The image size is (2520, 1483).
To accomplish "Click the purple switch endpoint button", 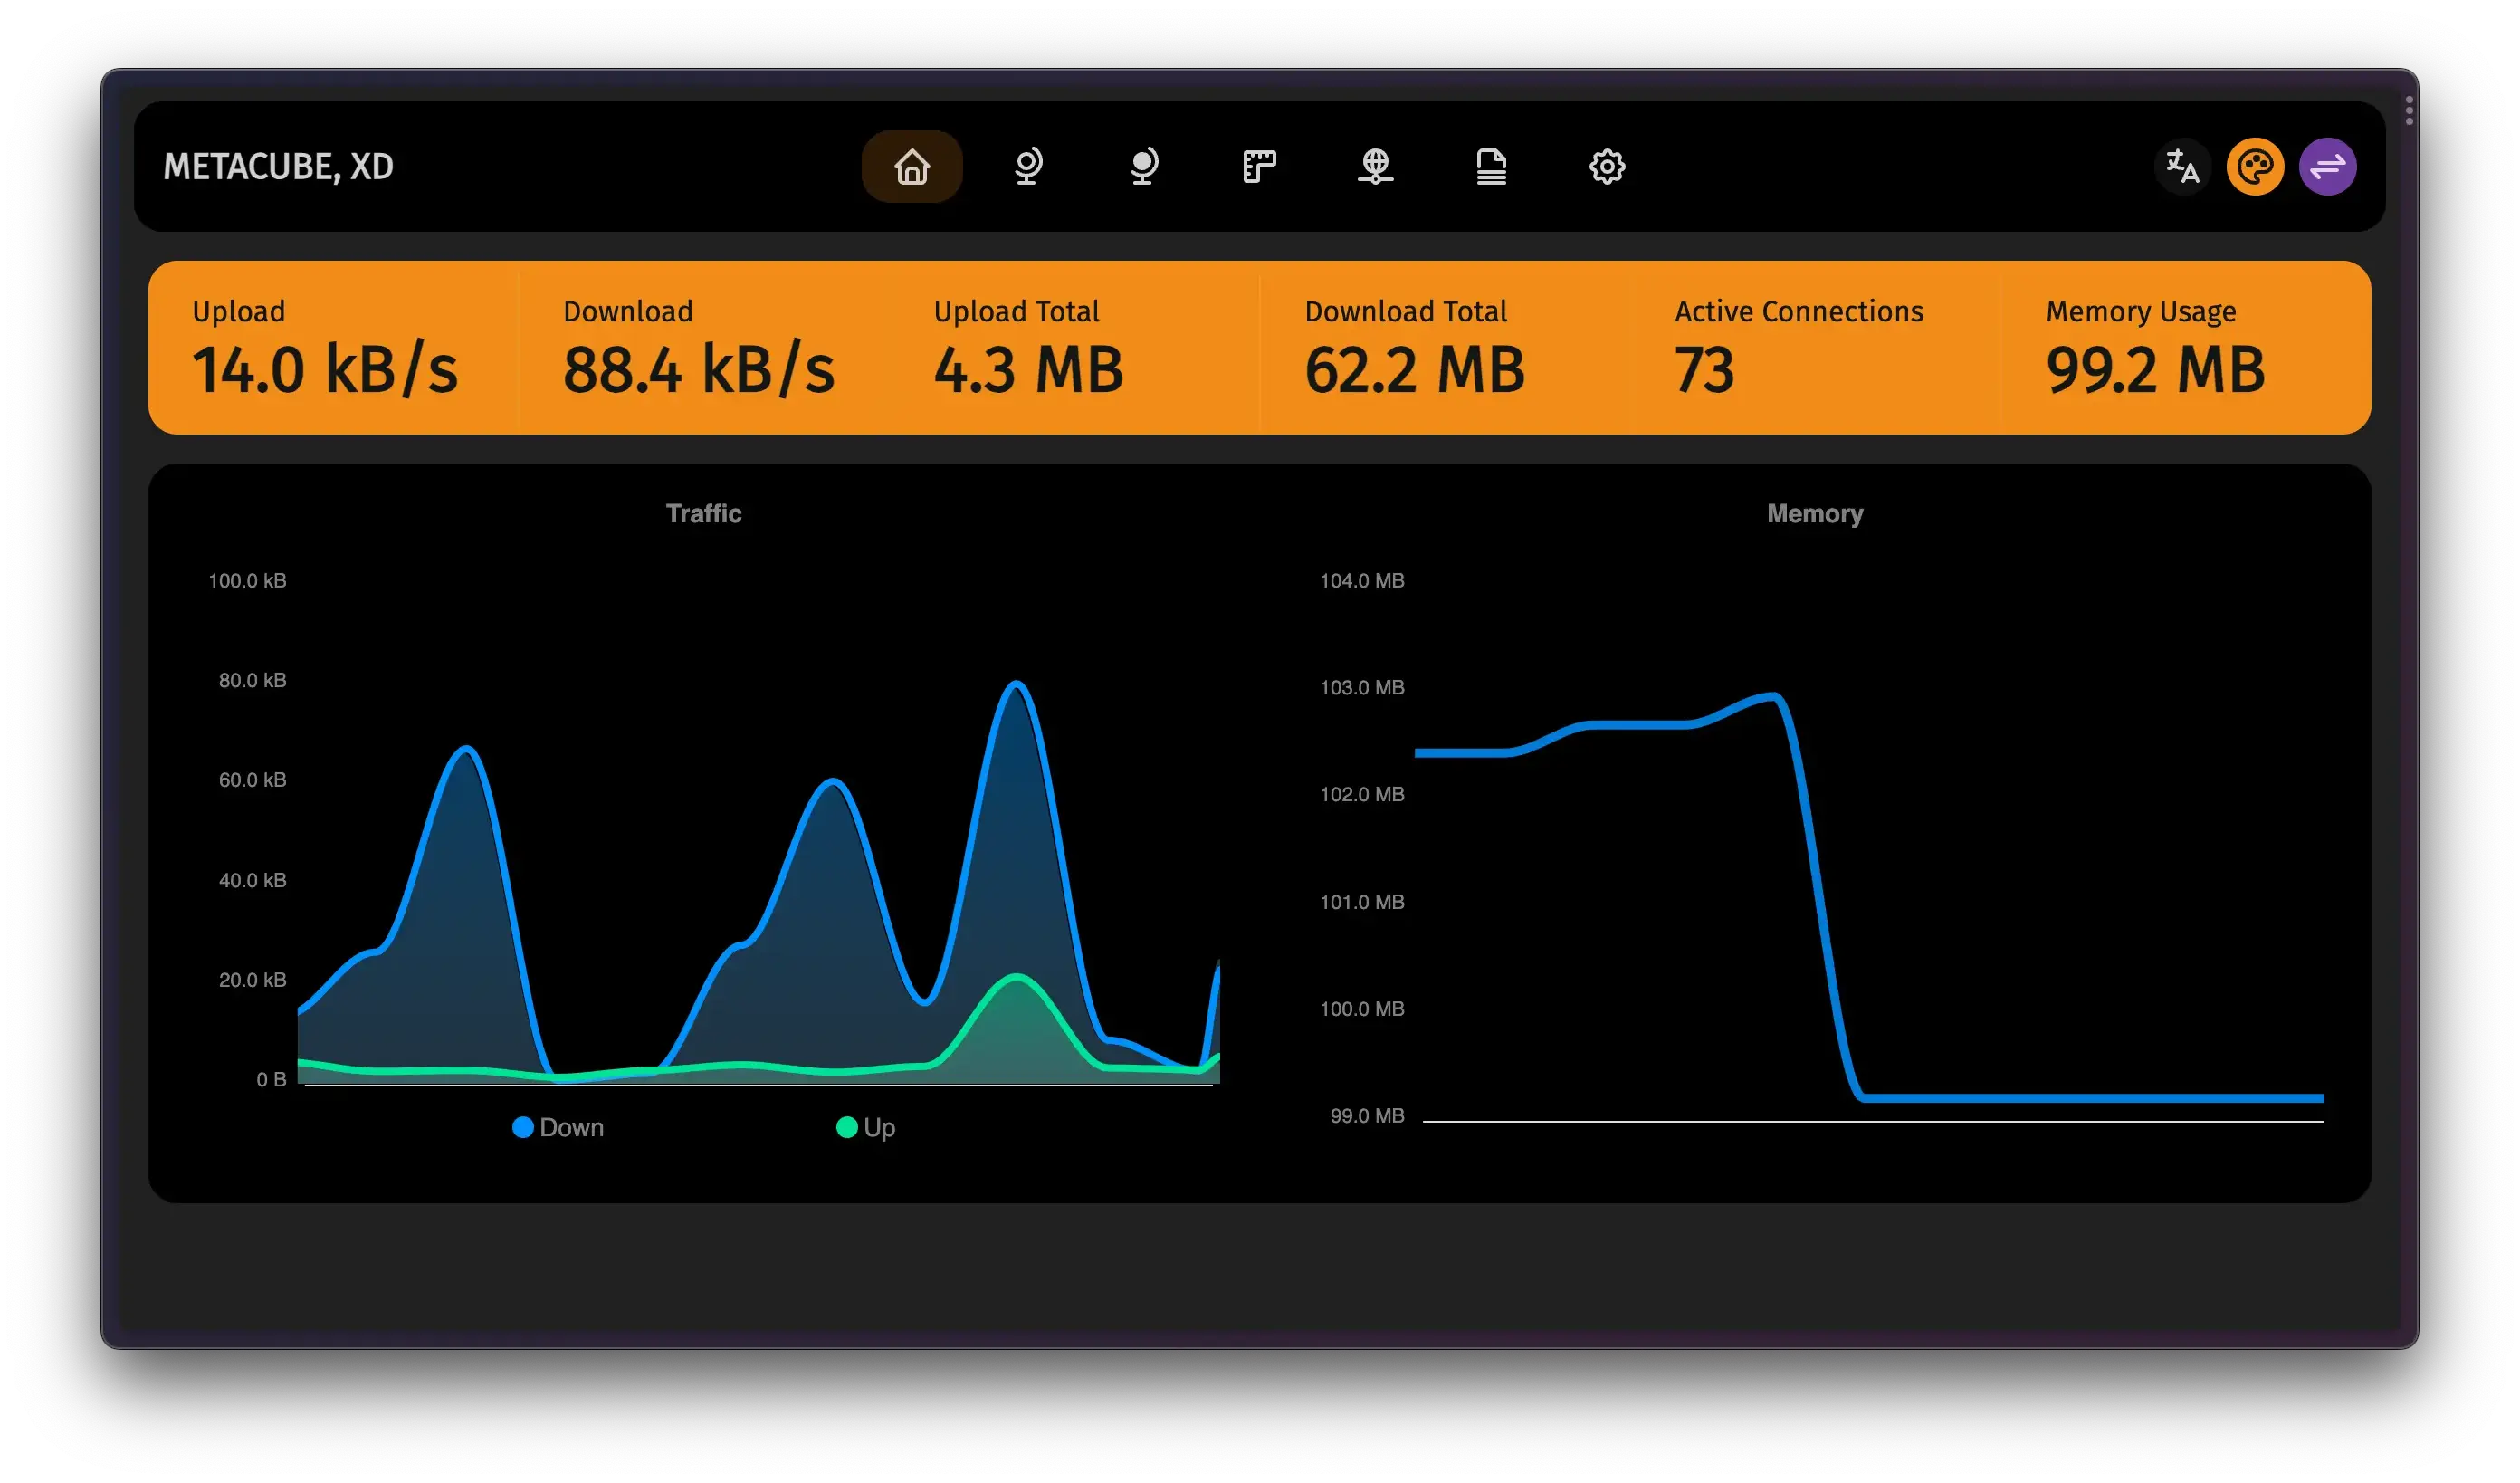I will (2327, 166).
